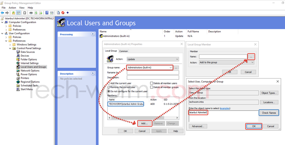Viewport: 285px width, 145px height.
Task: Click the Back arrow in the toolbar
Action: (3, 13)
